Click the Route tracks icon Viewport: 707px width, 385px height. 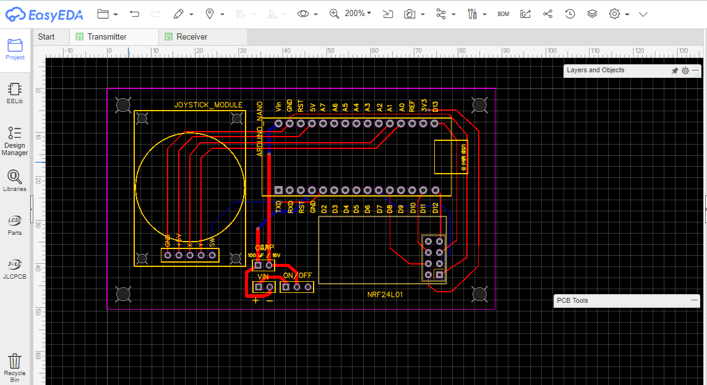[x=441, y=14]
